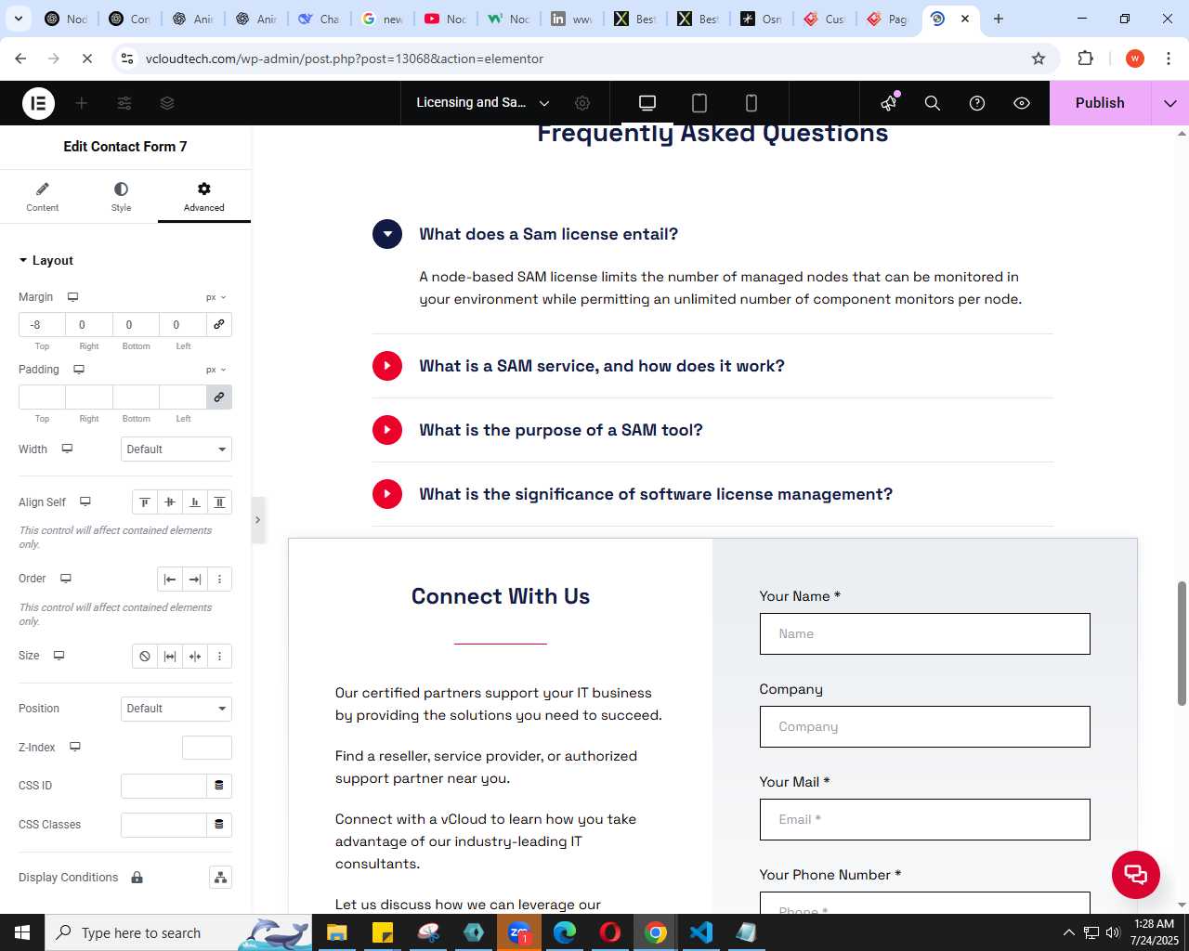Open the Publish options arrow

(1170, 103)
